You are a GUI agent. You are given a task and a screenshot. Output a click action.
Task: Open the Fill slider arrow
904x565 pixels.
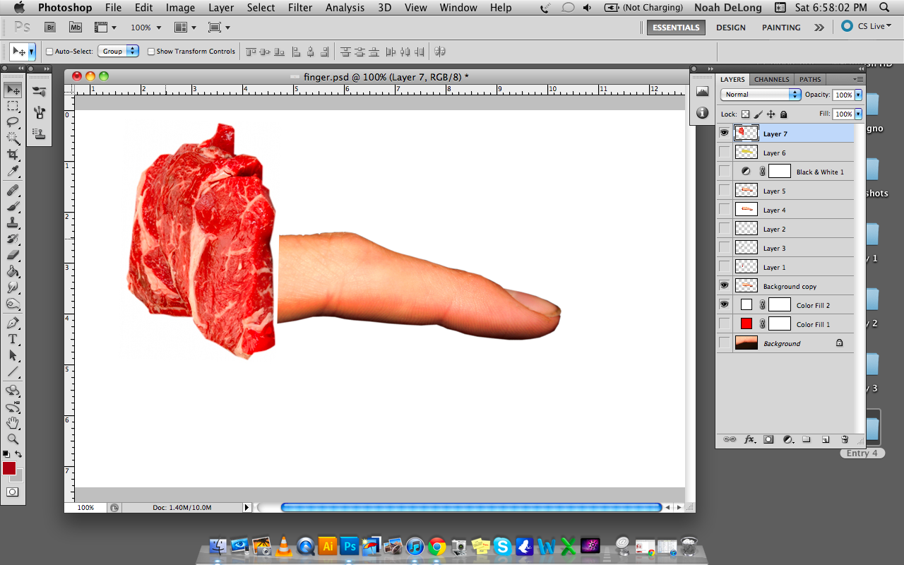click(858, 114)
